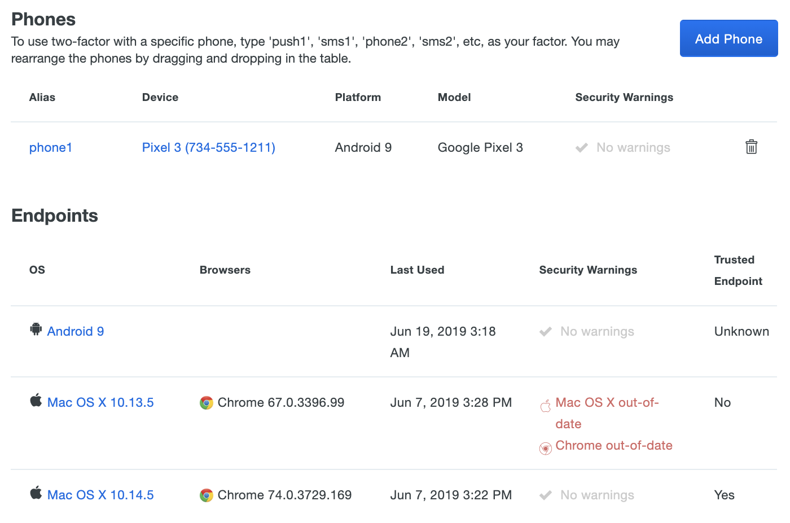This screenshot has height=523, width=790.
Task: Open the Mac OS X 10.13.5 endpoint link
Action: pos(100,402)
